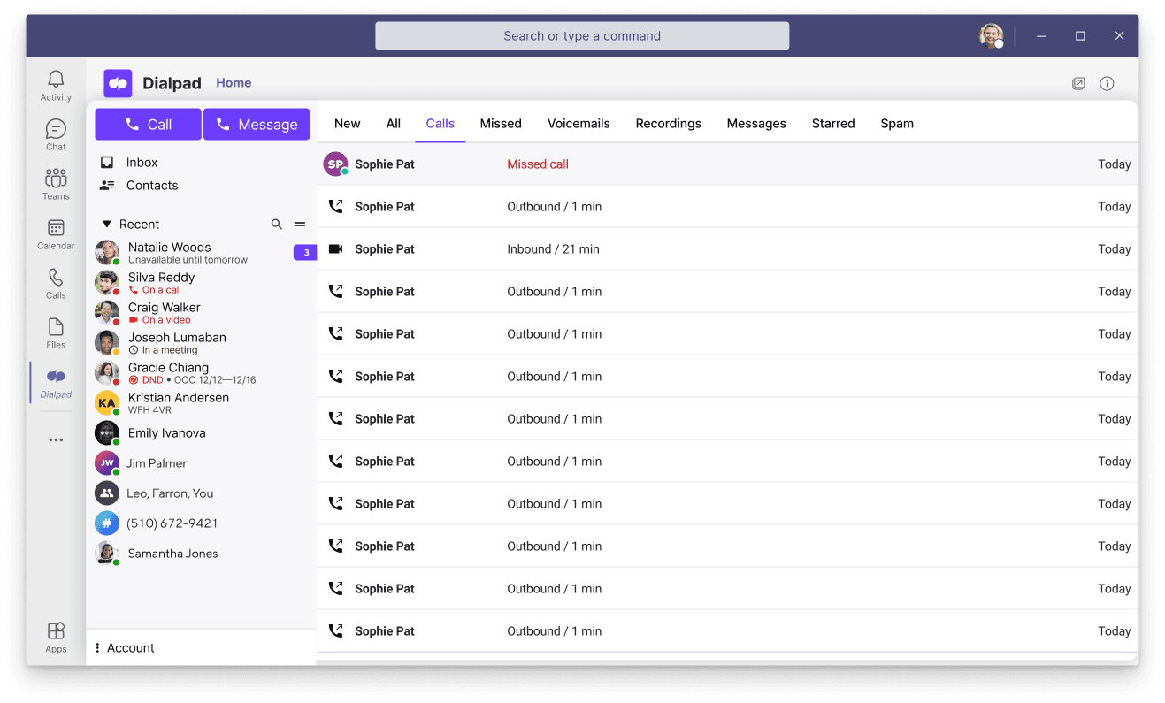This screenshot has width=1165, height=703.
Task: Open the Missed calls tab
Action: pyautogui.click(x=501, y=123)
